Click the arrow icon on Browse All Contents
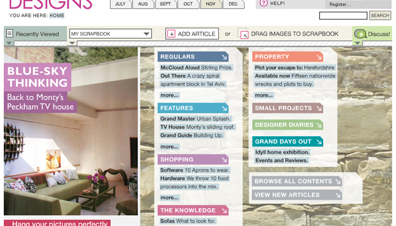Image resolution: width=396 pixels, height=226 pixels. coord(338,181)
